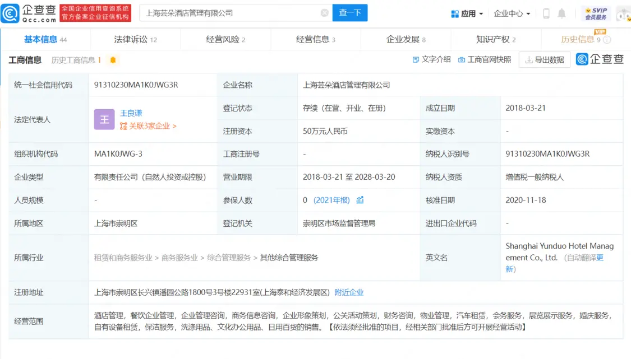Image resolution: width=631 pixels, height=359 pixels.
Task: Switch to the 企业发展 tab
Action: coord(406,39)
